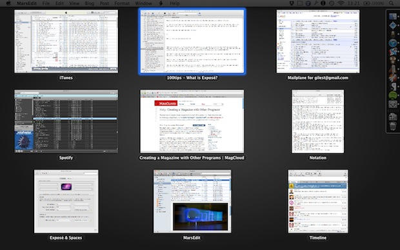
Task: Open the View menu
Action: pyautogui.click(x=74, y=3)
